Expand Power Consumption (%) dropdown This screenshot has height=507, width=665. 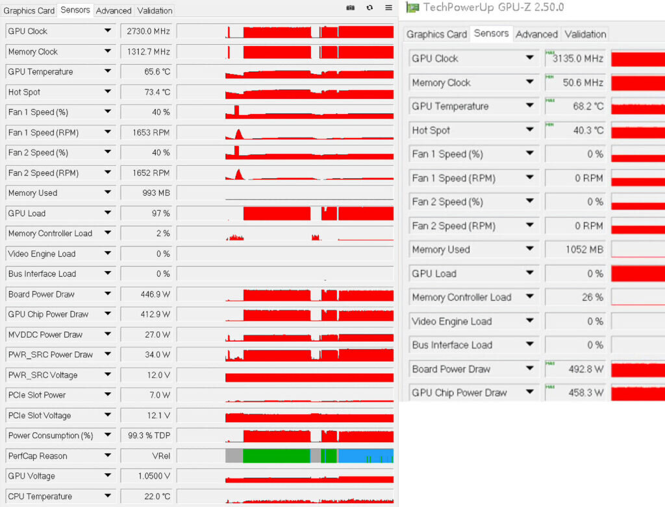tap(108, 435)
